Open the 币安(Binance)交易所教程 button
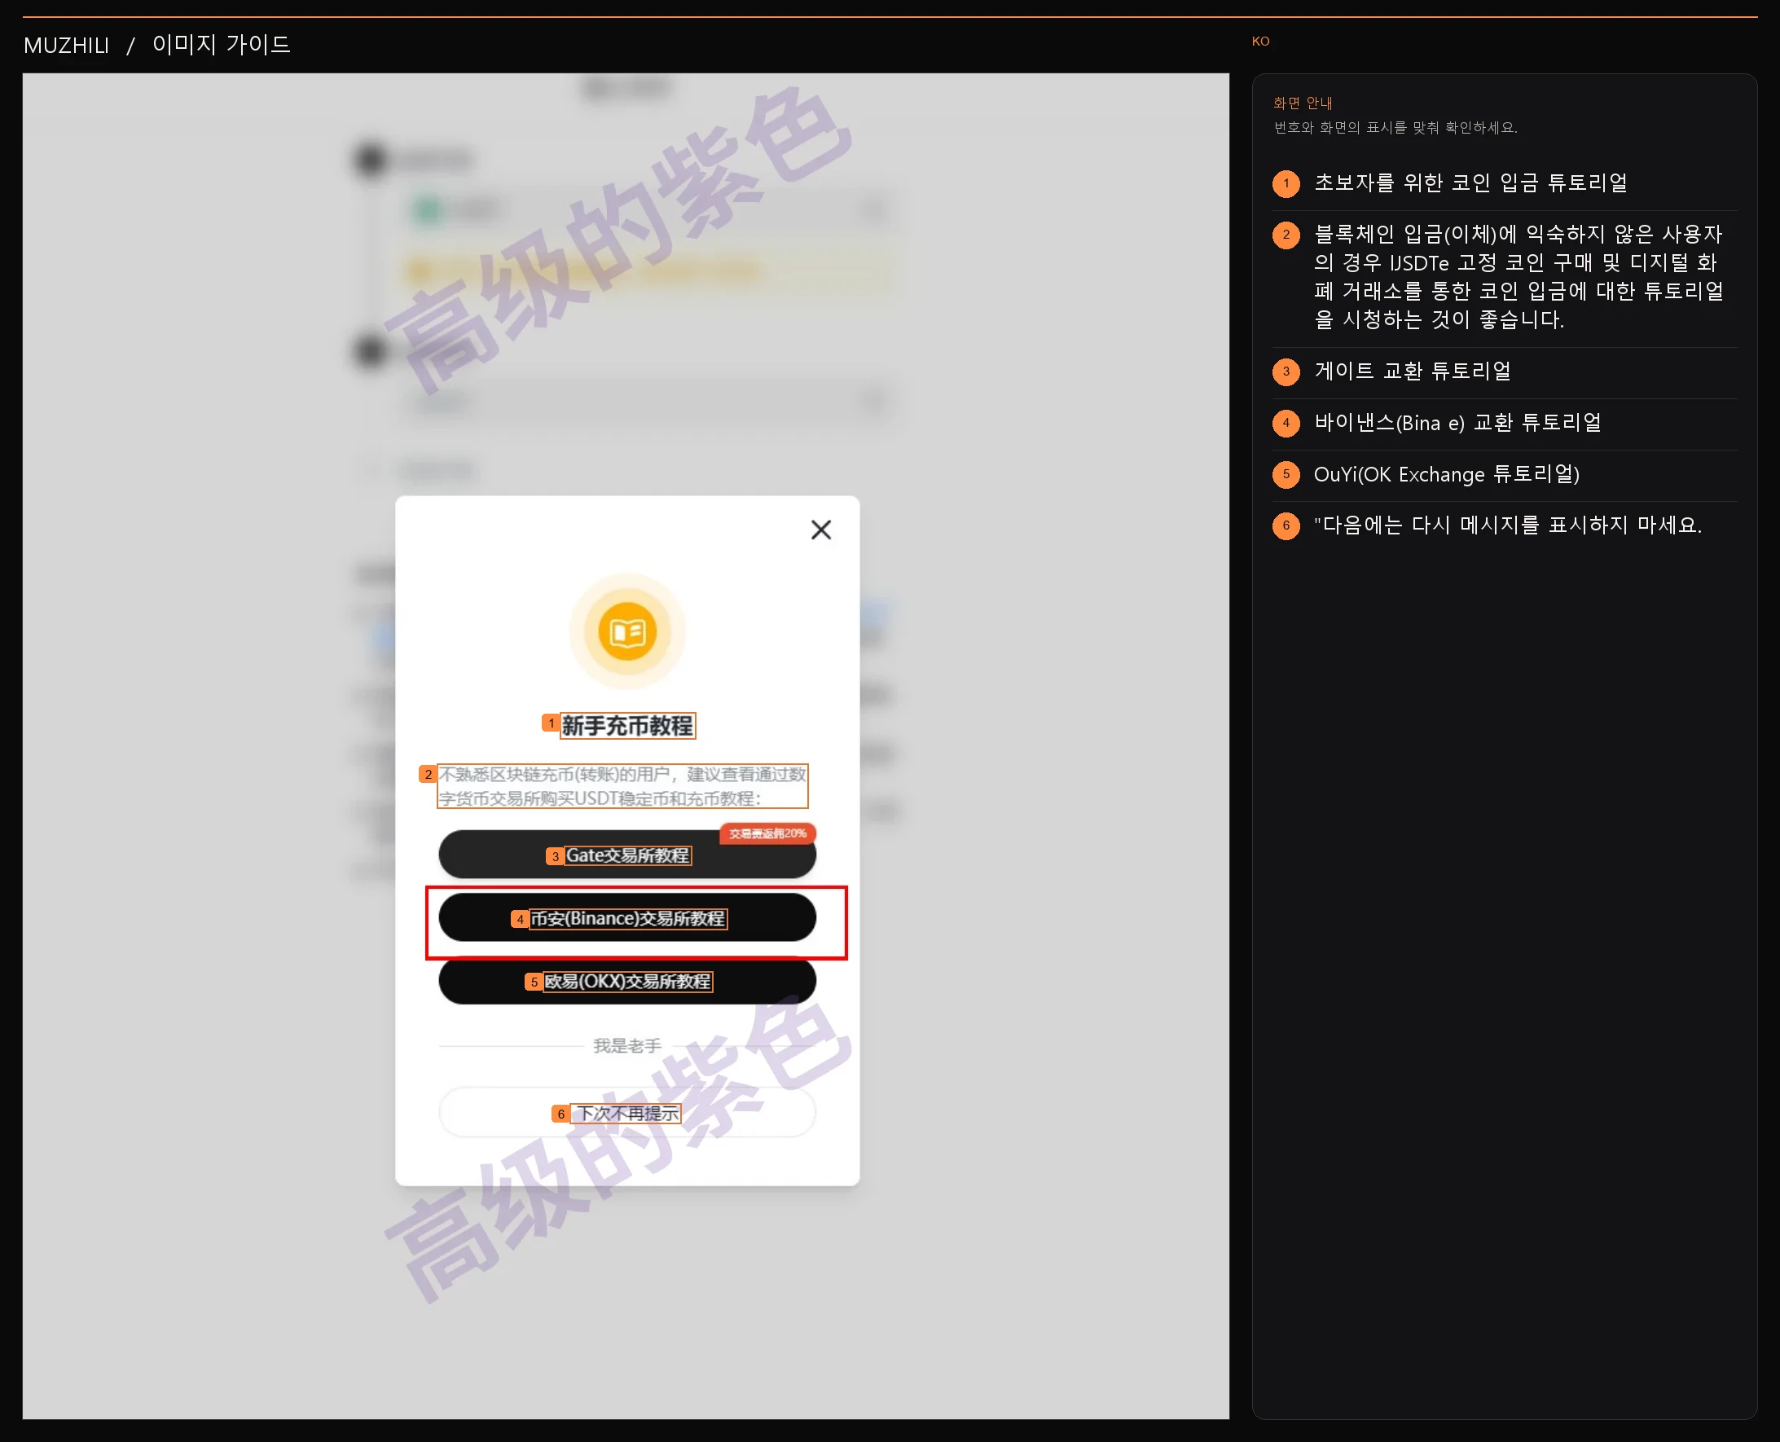 [627, 918]
